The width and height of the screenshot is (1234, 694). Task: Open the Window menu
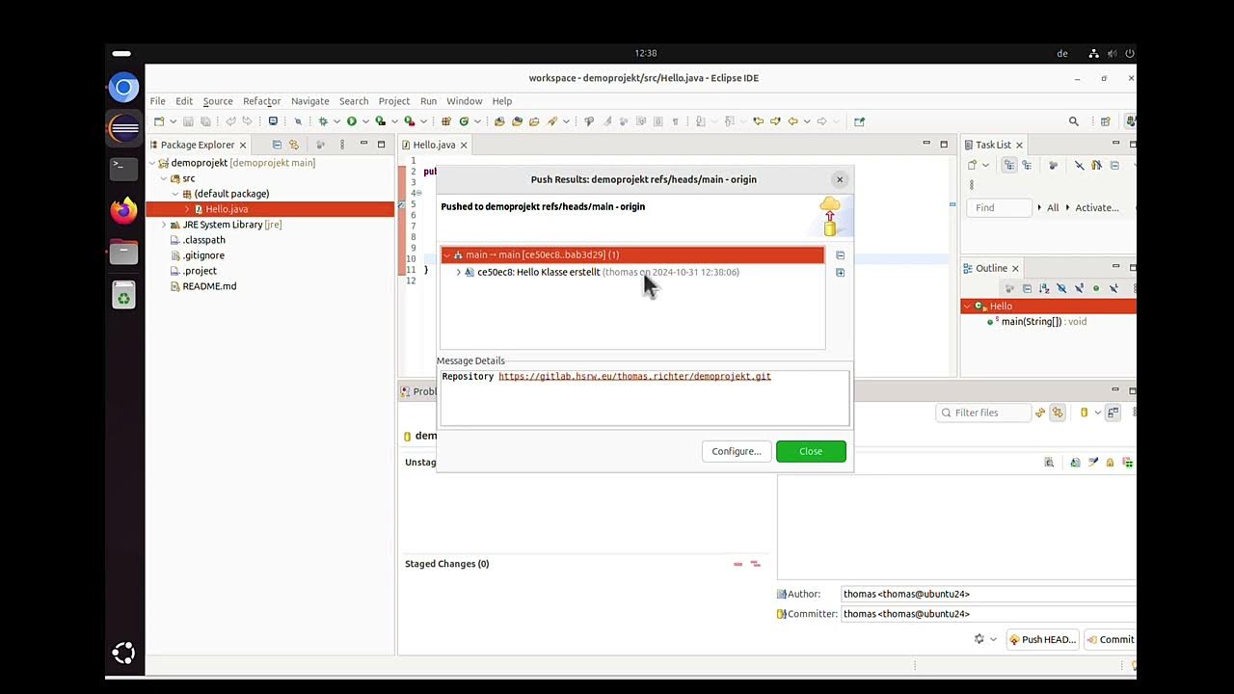point(464,101)
